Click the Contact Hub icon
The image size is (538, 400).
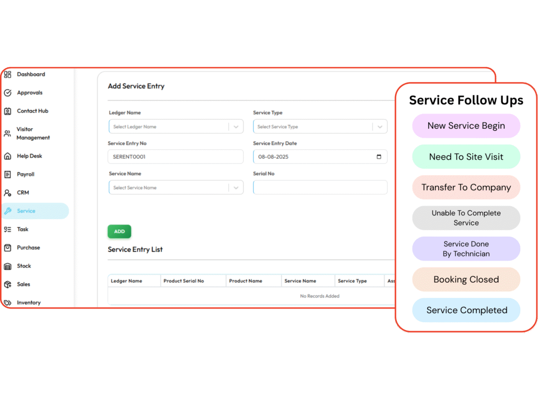tap(7, 111)
